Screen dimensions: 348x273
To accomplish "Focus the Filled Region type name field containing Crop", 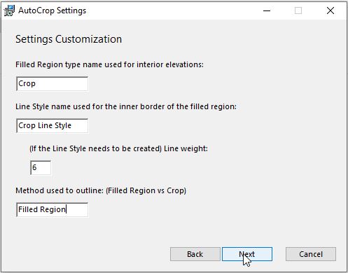I will click(x=52, y=83).
